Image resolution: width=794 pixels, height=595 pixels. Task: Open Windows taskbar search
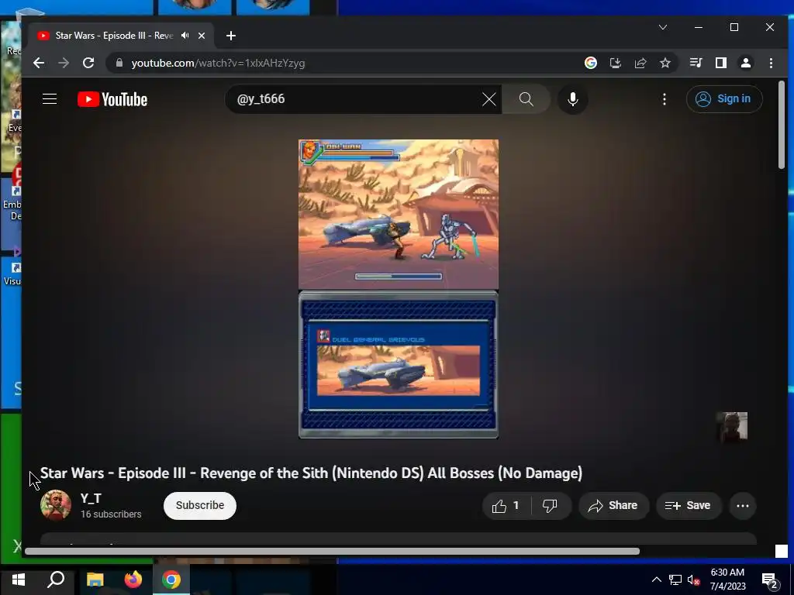tap(56, 580)
